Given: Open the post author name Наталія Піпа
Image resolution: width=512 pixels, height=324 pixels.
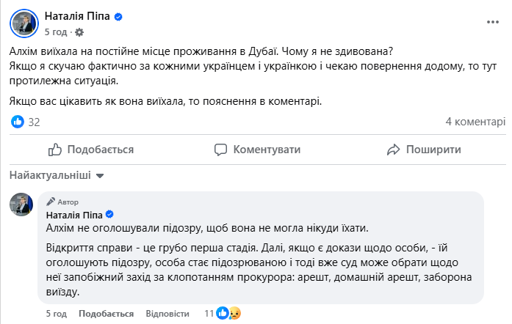Looking at the screenshot, I should tap(78, 17).
